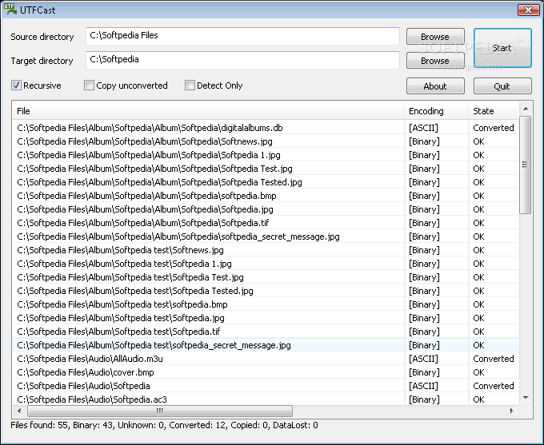Click the UTFCast app icon in title bar
Screen dimensions: 544x445
10,10
